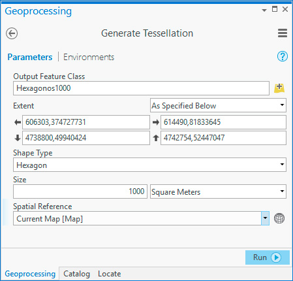Switch to the Parameters tab
This screenshot has height=281, width=293.
[30, 57]
